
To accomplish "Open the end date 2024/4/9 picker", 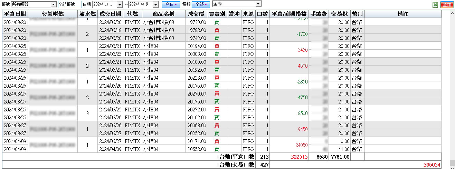I will coord(155,4).
